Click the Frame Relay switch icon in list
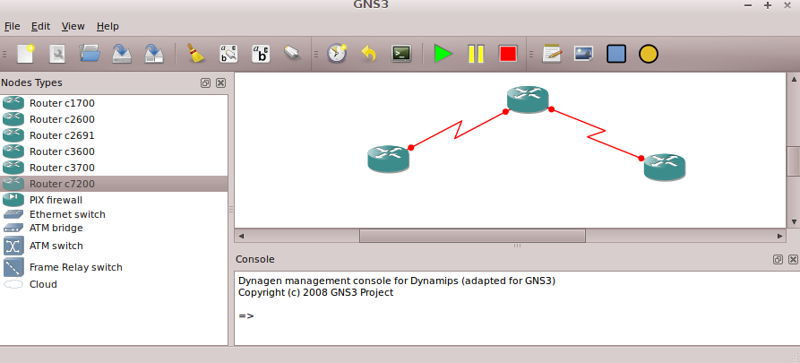This screenshot has width=800, height=363. click(x=13, y=267)
